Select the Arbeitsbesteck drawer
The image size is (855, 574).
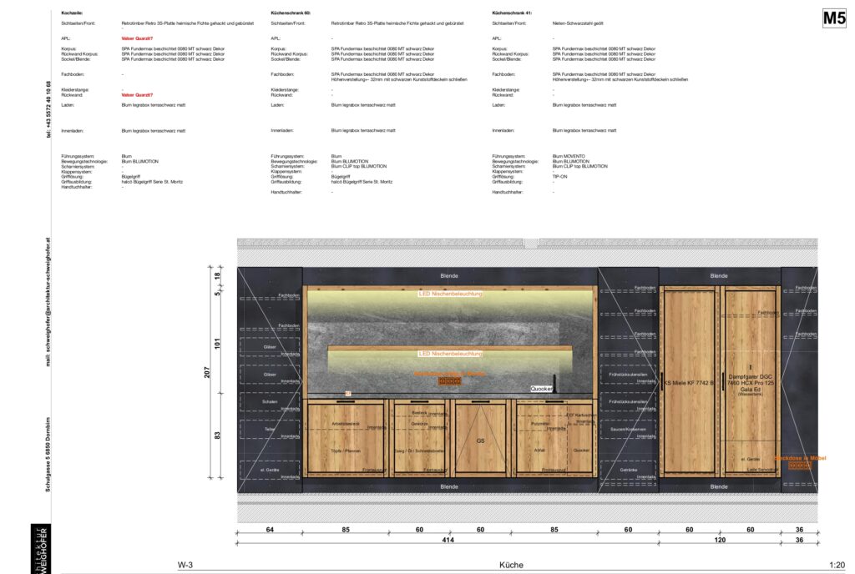click(x=345, y=424)
